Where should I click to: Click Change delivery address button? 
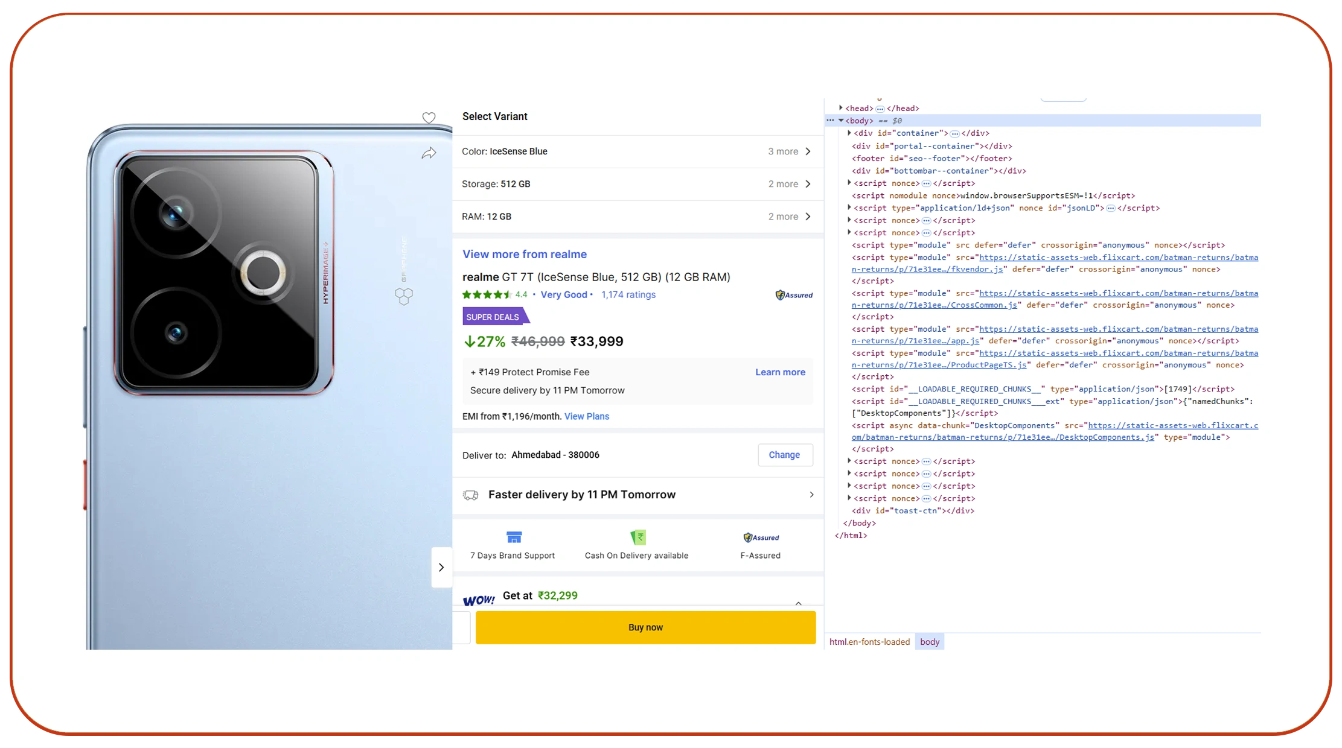click(x=785, y=455)
